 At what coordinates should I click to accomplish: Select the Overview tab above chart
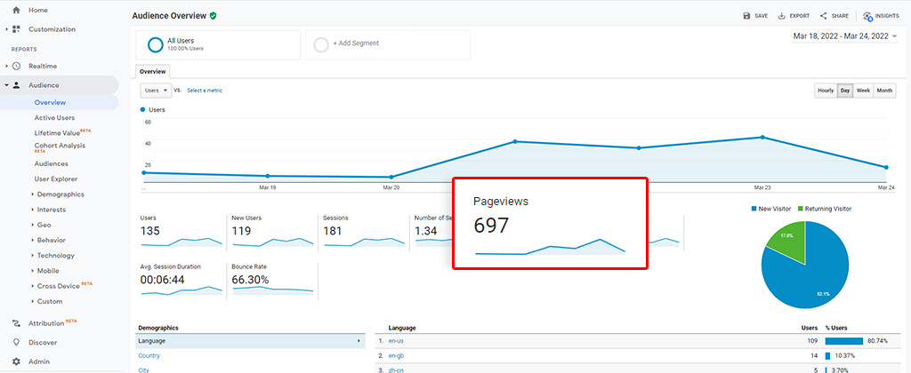(x=152, y=71)
